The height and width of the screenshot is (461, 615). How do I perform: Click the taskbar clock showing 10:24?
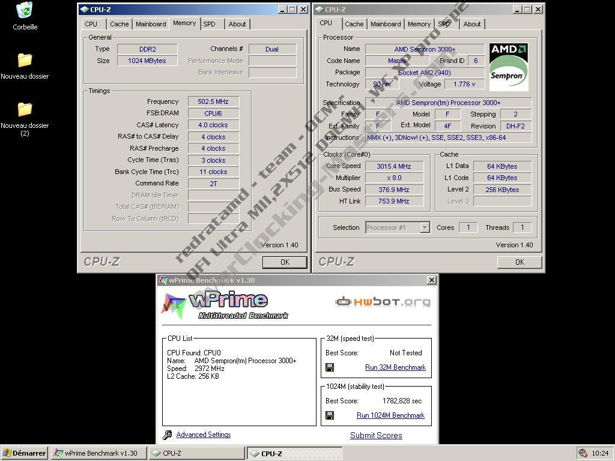click(600, 453)
